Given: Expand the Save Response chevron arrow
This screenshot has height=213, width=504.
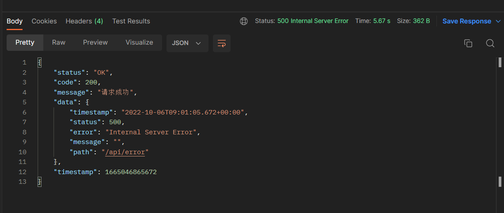Looking at the screenshot, I should 498,21.
